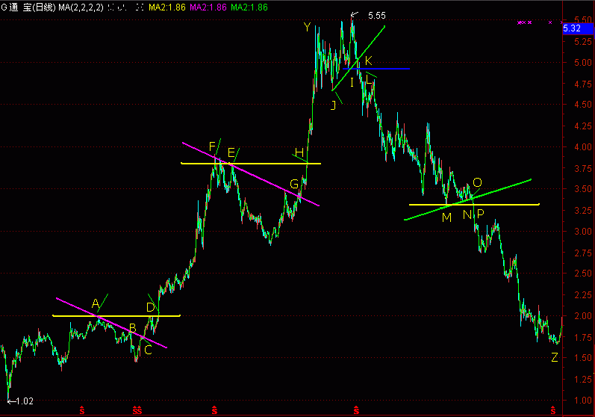Select the blue horizontal line near K
This screenshot has height=417, width=595.
[x=388, y=69]
